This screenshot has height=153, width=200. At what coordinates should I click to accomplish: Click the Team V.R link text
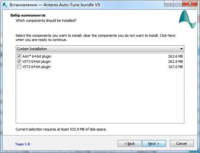pyautogui.click(x=23, y=144)
